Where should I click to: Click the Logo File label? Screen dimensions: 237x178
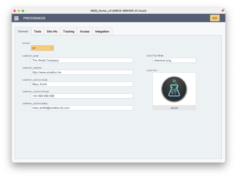[x=152, y=70]
